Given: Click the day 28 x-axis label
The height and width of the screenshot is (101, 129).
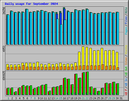Looking at the screenshot, I should [110, 98].
